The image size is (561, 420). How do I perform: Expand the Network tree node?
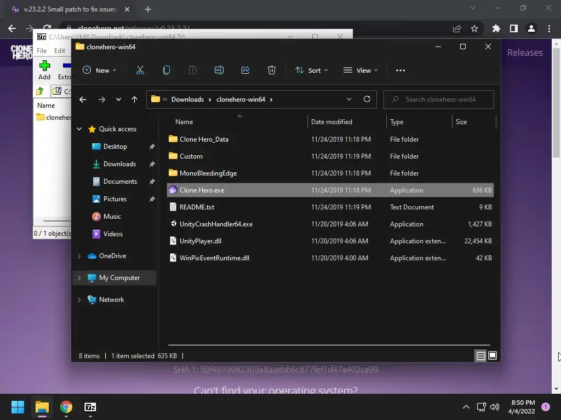click(x=79, y=300)
